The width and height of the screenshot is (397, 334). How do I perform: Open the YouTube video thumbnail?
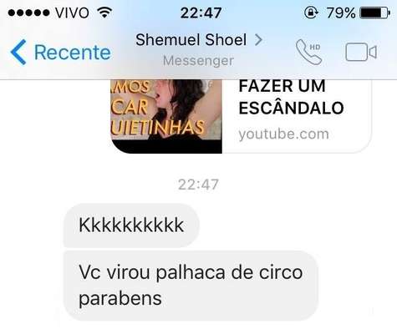click(x=166, y=116)
